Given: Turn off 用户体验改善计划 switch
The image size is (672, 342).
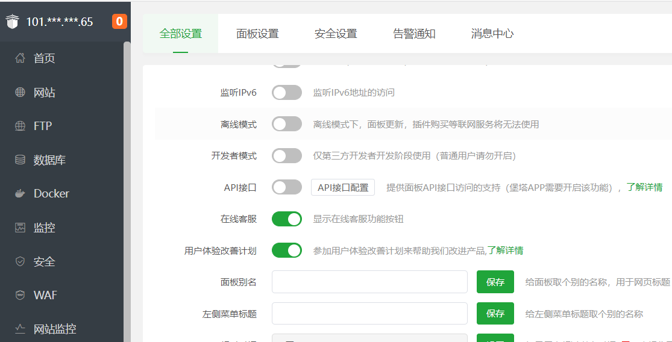Looking at the screenshot, I should click(x=287, y=250).
